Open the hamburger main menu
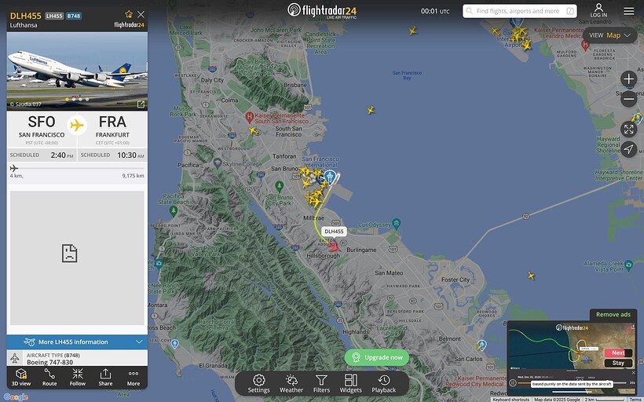 click(629, 11)
